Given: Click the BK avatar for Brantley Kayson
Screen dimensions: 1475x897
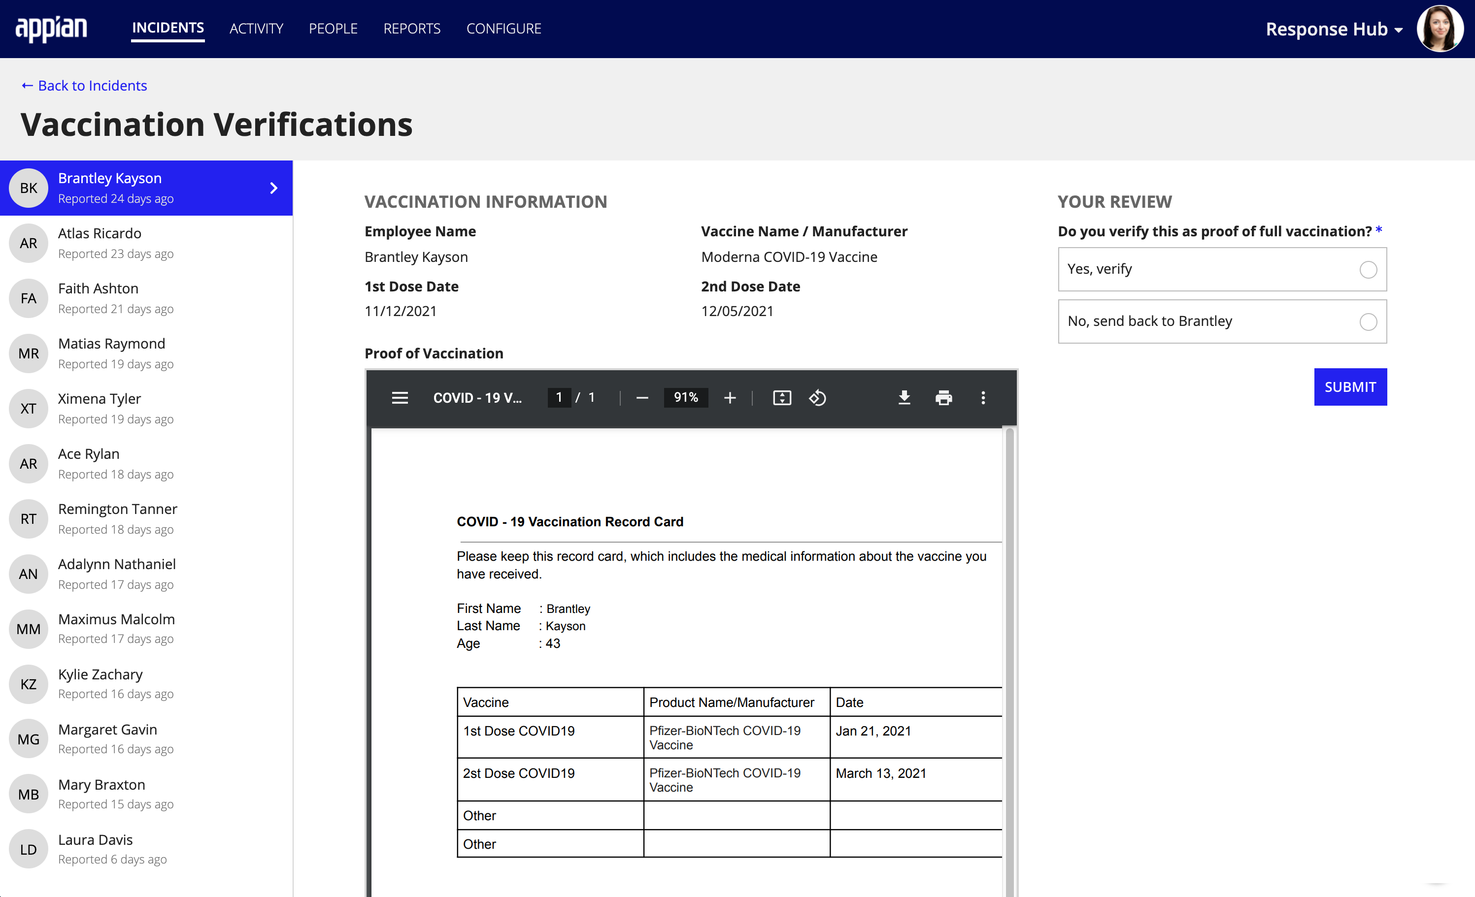Looking at the screenshot, I should point(28,188).
